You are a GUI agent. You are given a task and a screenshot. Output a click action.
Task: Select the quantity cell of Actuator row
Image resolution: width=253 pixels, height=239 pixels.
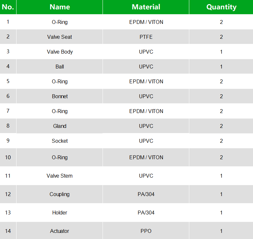[221, 231]
